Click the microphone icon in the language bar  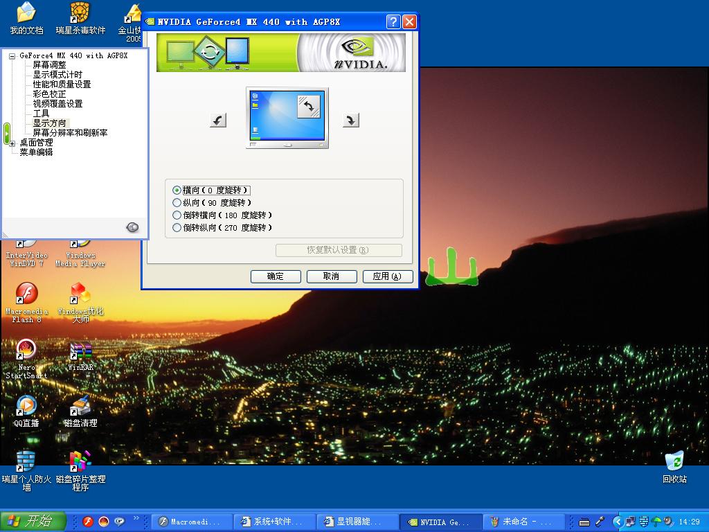pyautogui.click(x=600, y=522)
